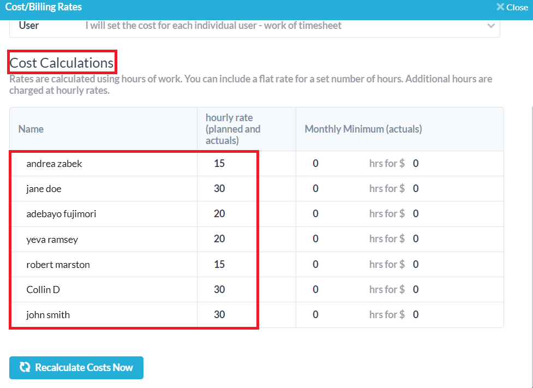
Task: Edit john smith's monthly minimum hours
Action: 315,314
